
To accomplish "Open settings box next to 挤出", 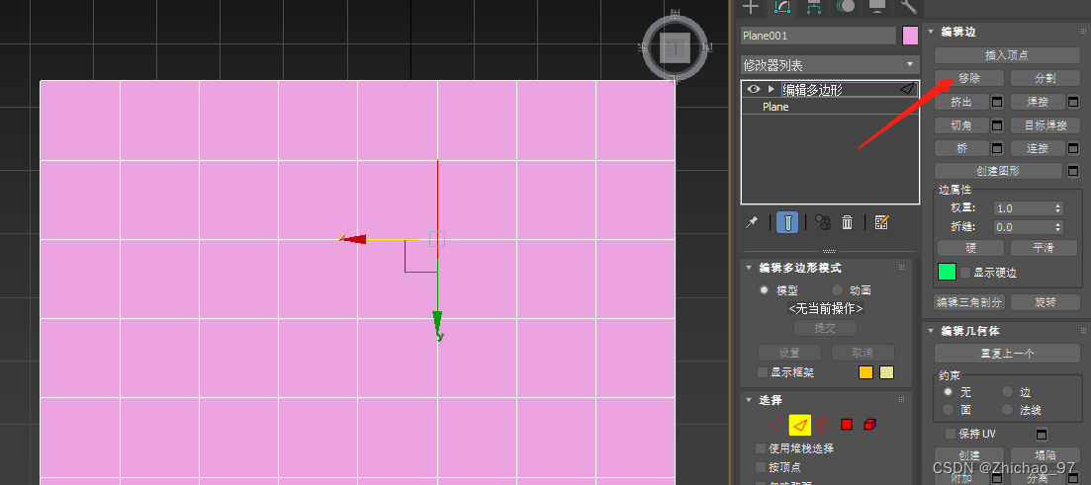I will pyautogui.click(x=997, y=102).
